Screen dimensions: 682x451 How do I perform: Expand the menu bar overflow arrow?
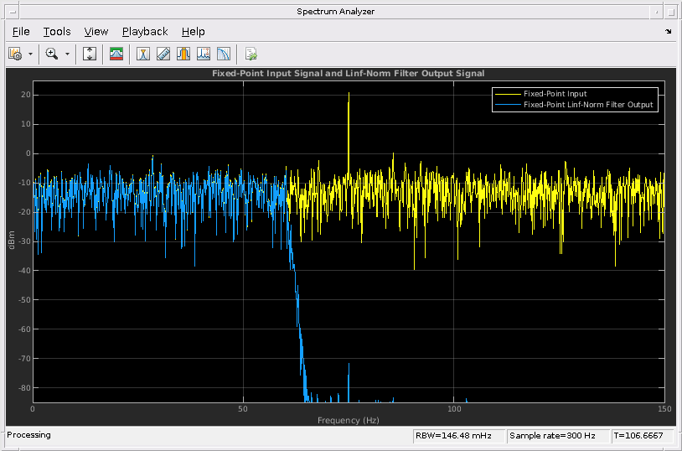pos(669,32)
